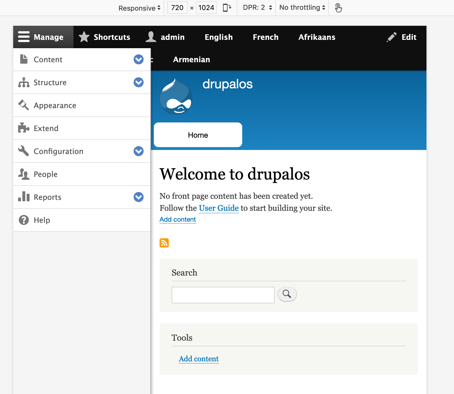Expand the Structure submenu arrow

click(x=139, y=82)
